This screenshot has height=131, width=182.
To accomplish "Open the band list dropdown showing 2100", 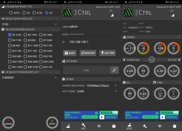I will point(30,24).
